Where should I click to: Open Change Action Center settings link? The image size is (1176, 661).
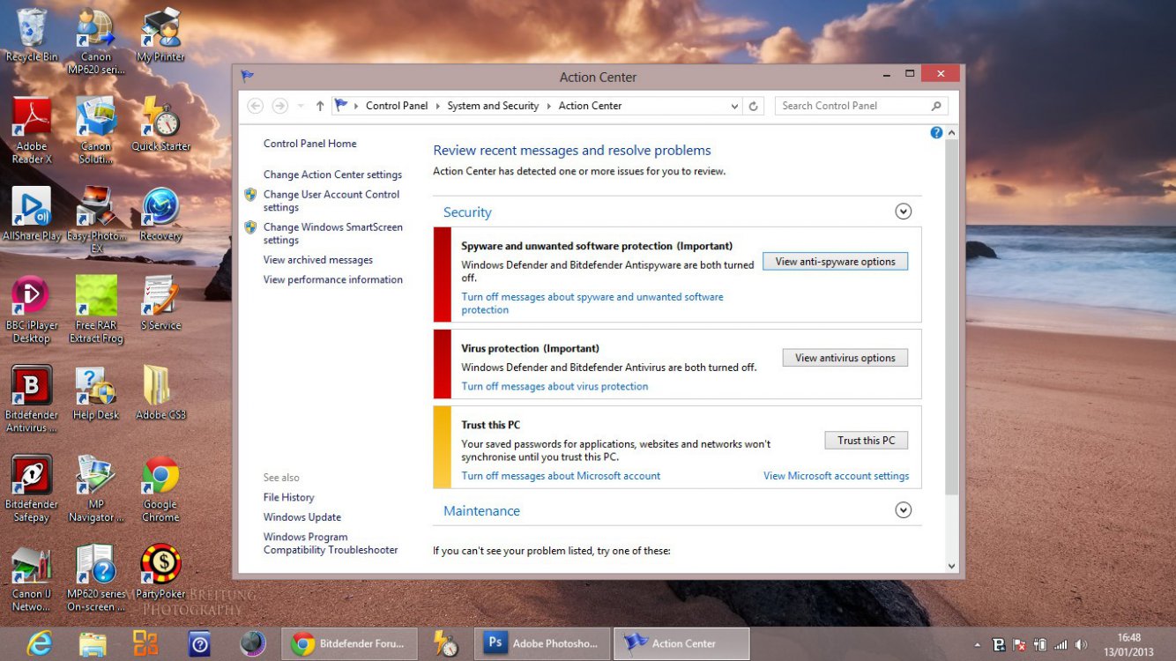coord(332,175)
